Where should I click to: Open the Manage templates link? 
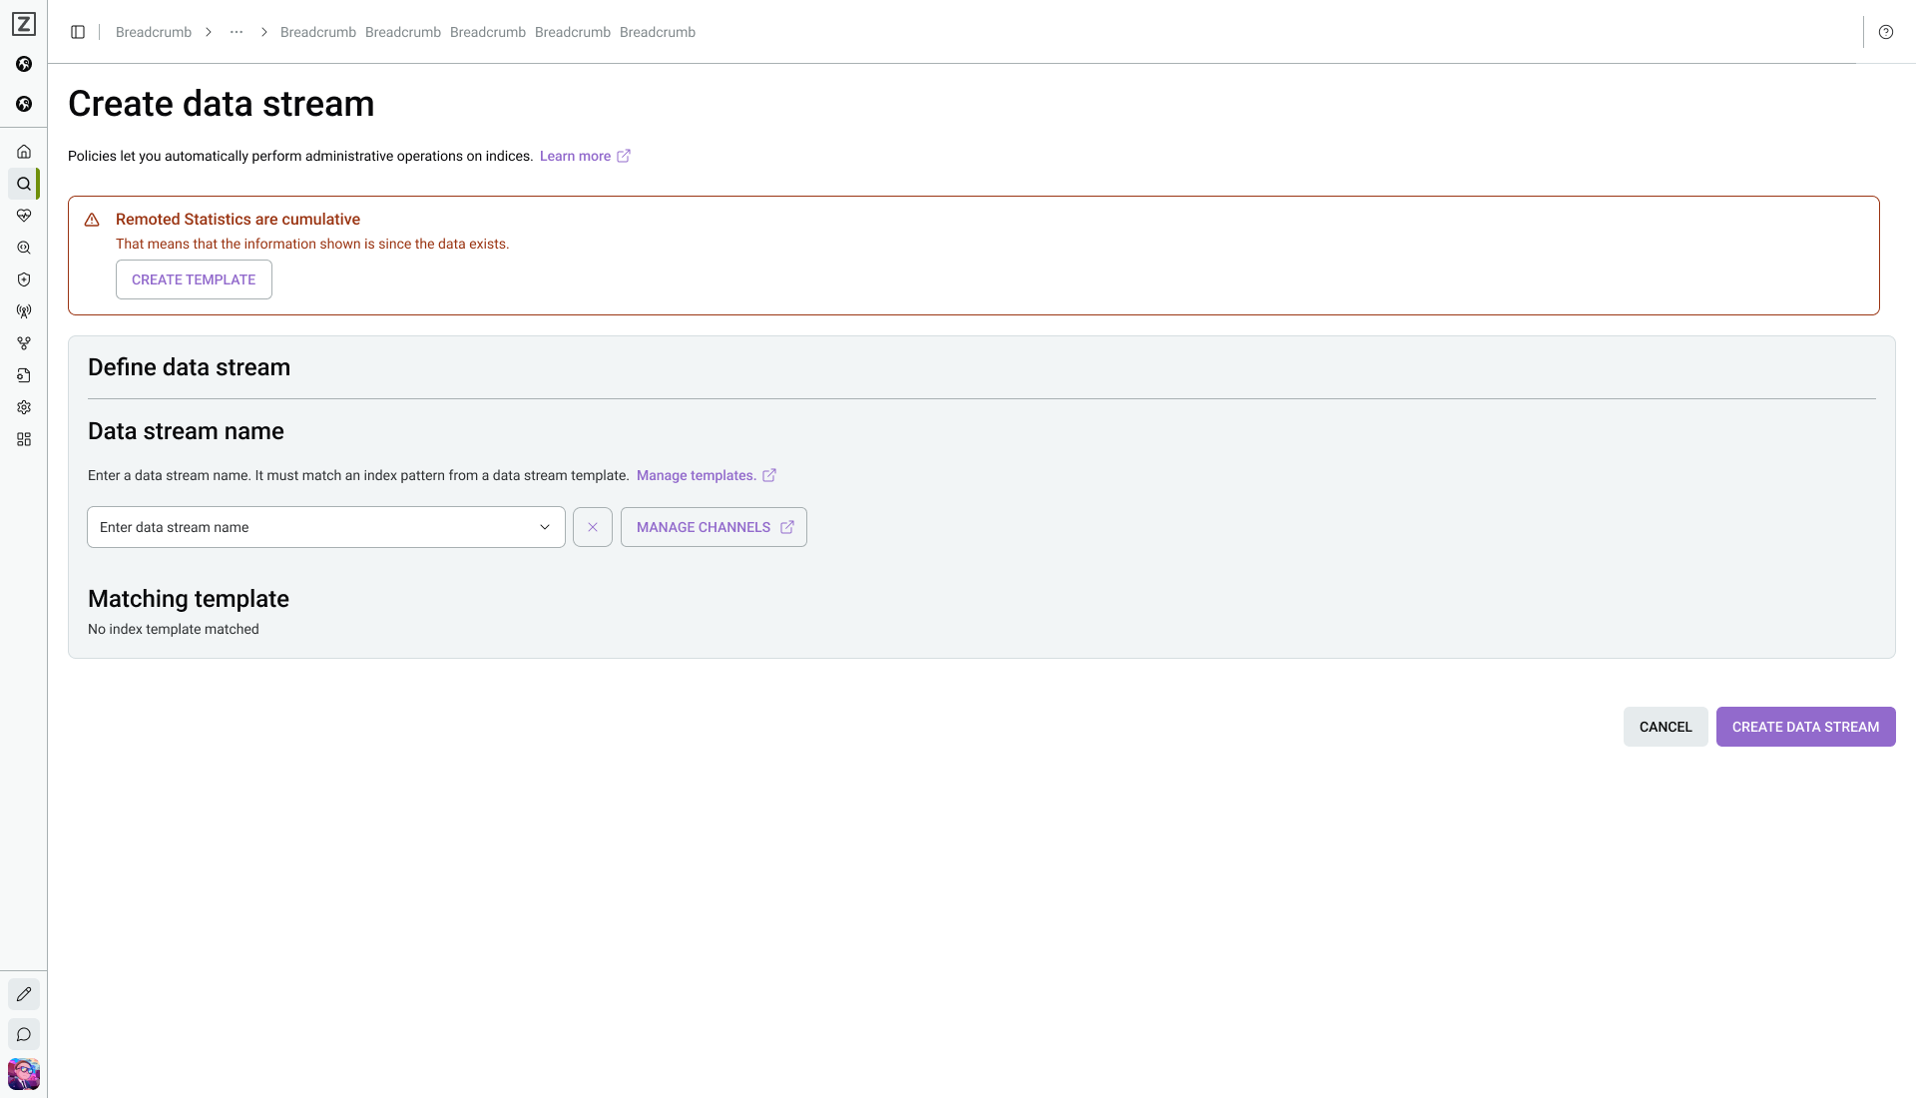[x=696, y=475]
